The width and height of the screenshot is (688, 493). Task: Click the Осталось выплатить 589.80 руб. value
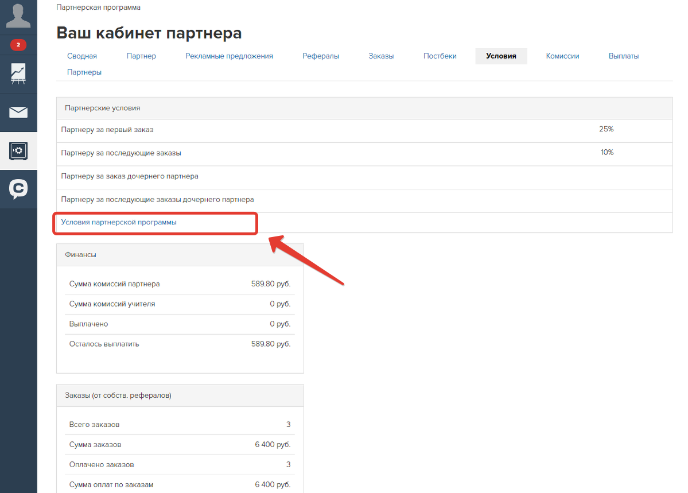[271, 344]
